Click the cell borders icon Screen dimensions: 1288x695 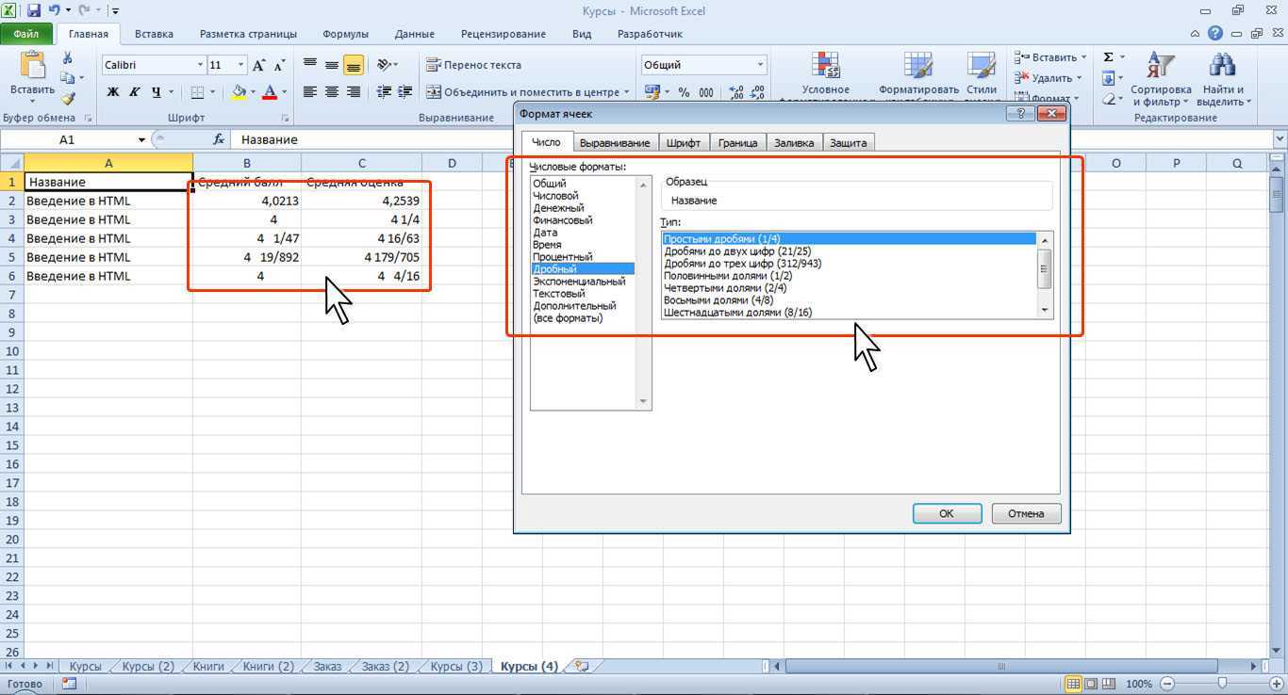point(197,92)
